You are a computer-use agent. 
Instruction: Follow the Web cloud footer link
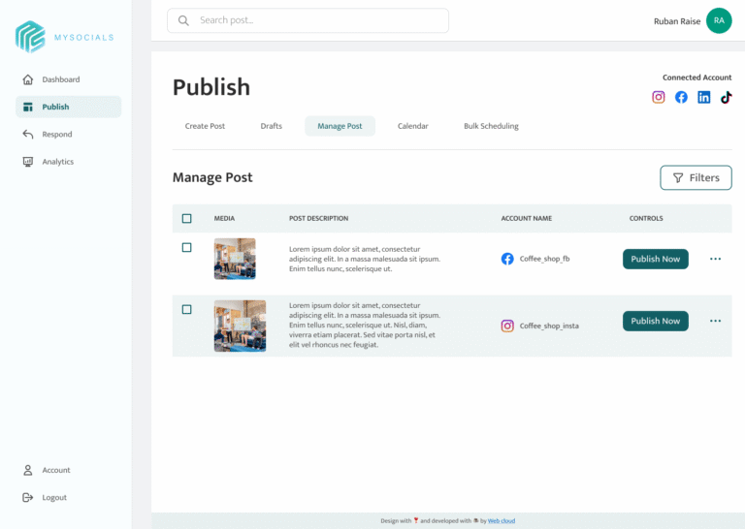(502, 521)
